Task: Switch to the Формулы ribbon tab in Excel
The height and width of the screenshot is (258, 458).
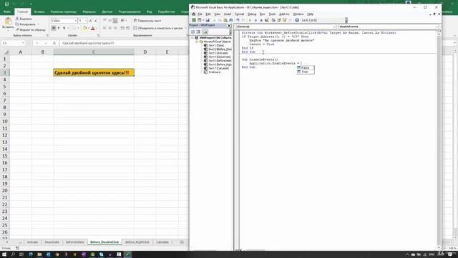Action: pyautogui.click(x=89, y=11)
